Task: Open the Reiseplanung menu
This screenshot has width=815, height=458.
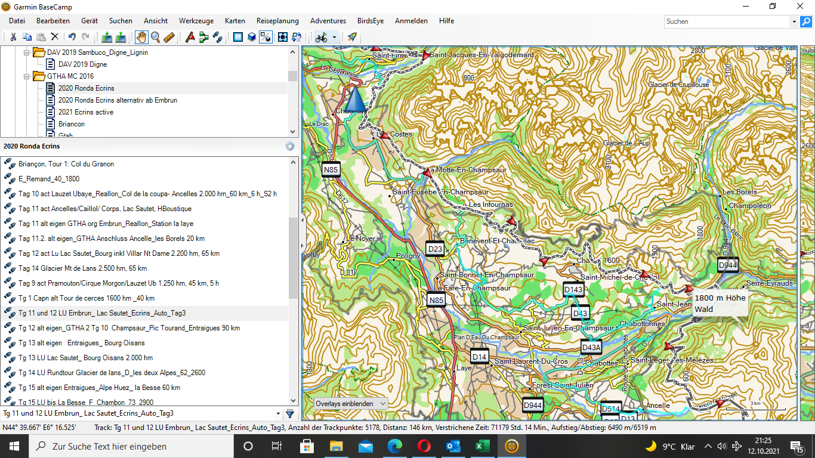Action: (x=277, y=21)
